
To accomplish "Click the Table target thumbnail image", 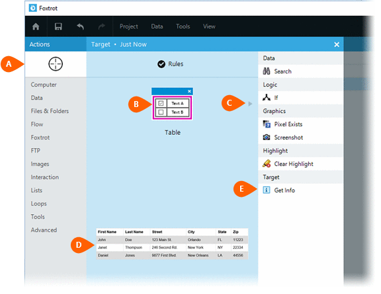I will click(x=172, y=108).
